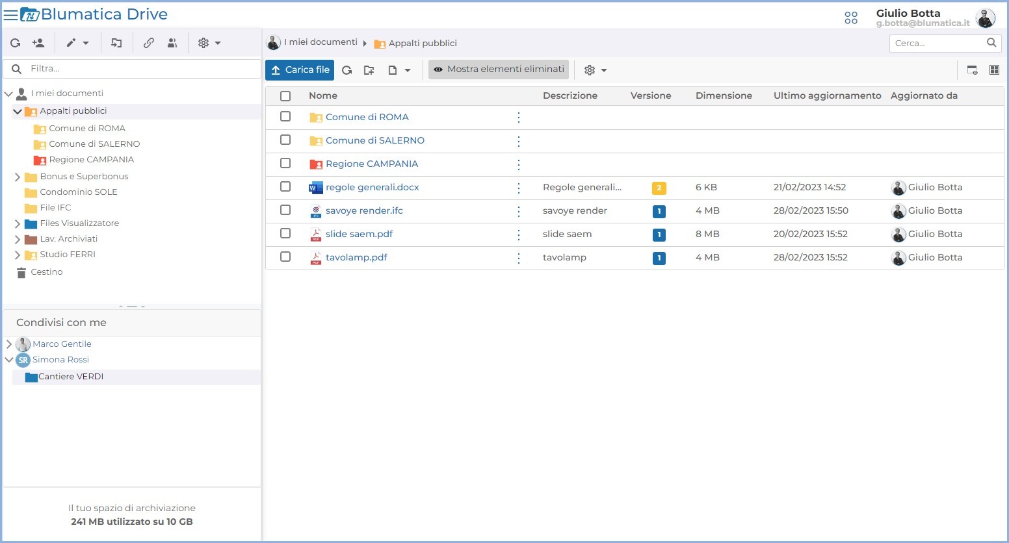Collapse the Appalti pubblici folder tree
This screenshot has height=543, width=1009.
(18, 111)
